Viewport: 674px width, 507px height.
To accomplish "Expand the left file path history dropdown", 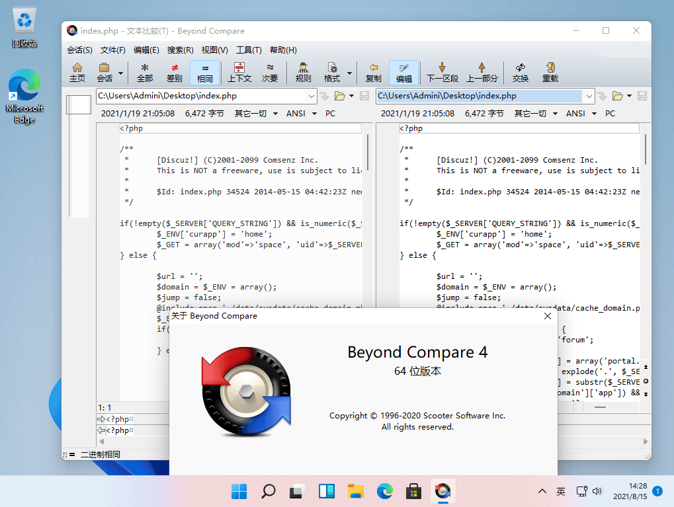I will click(x=312, y=96).
